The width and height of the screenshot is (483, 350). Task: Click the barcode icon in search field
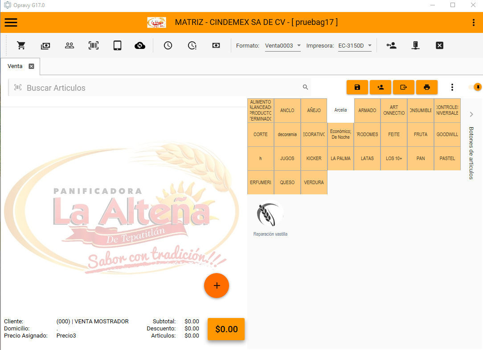[18, 87]
